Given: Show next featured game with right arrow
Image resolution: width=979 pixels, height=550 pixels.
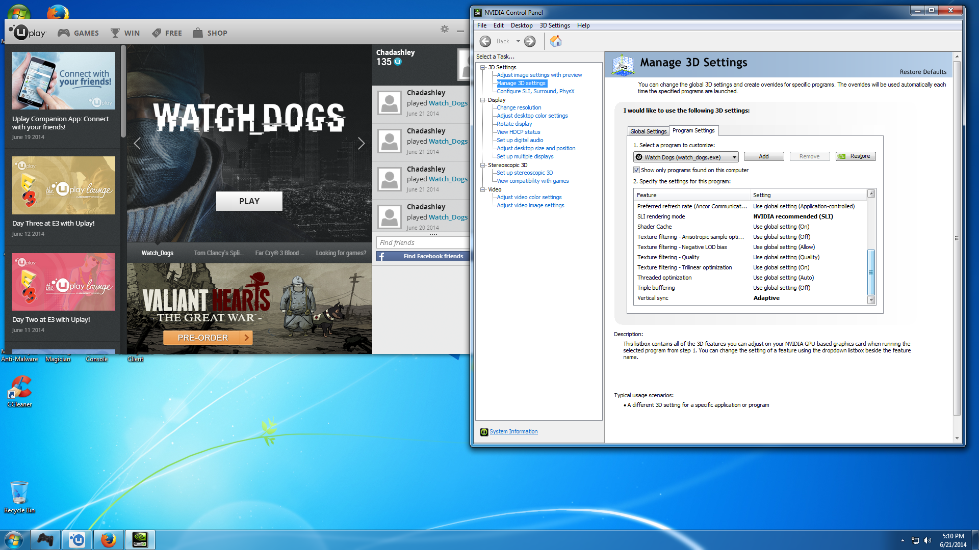Looking at the screenshot, I should tap(361, 144).
